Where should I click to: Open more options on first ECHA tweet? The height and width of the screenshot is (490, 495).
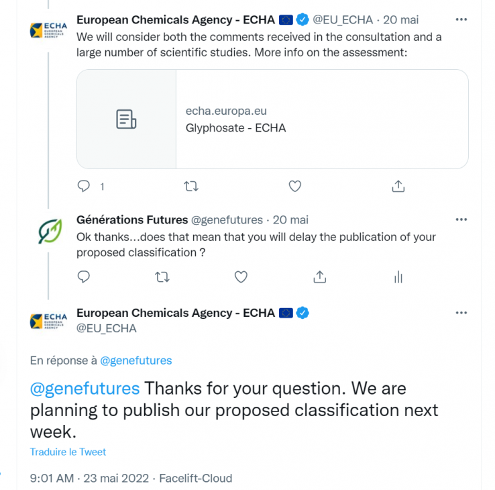point(461,19)
